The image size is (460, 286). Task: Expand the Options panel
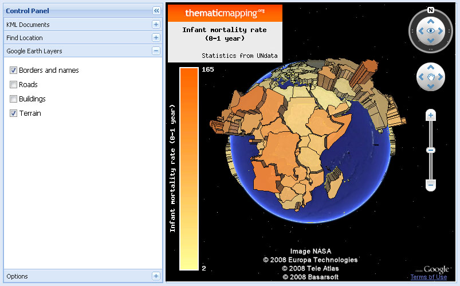[156, 276]
